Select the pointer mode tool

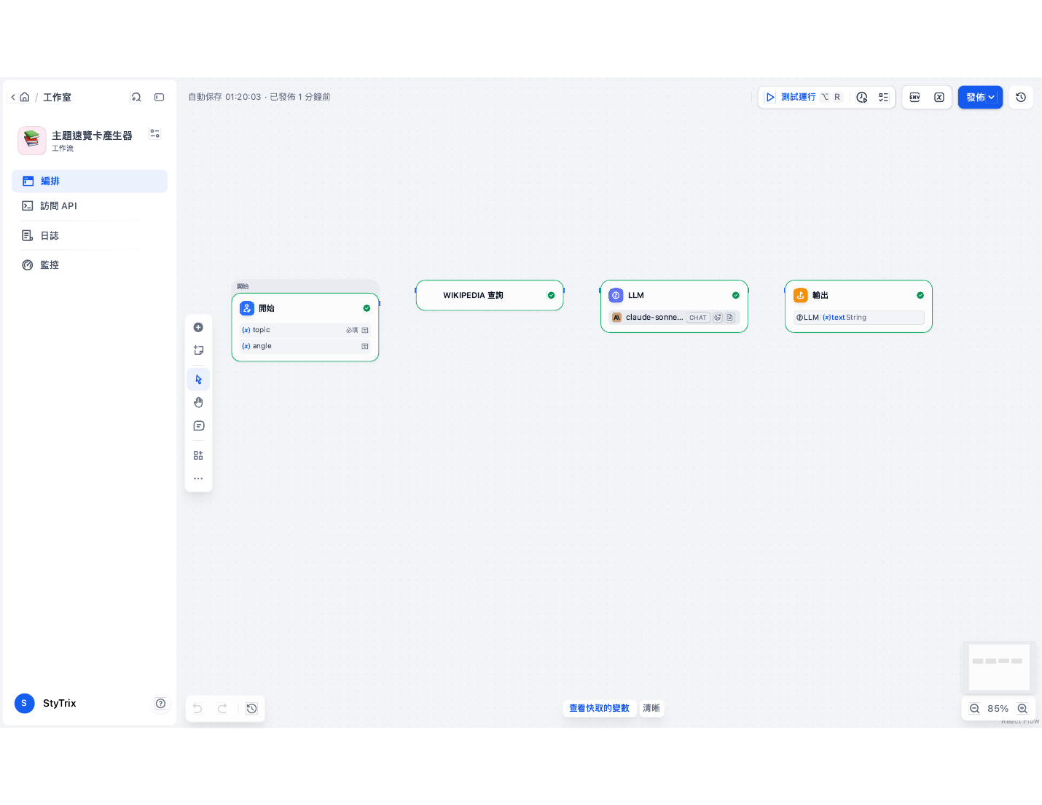click(198, 380)
